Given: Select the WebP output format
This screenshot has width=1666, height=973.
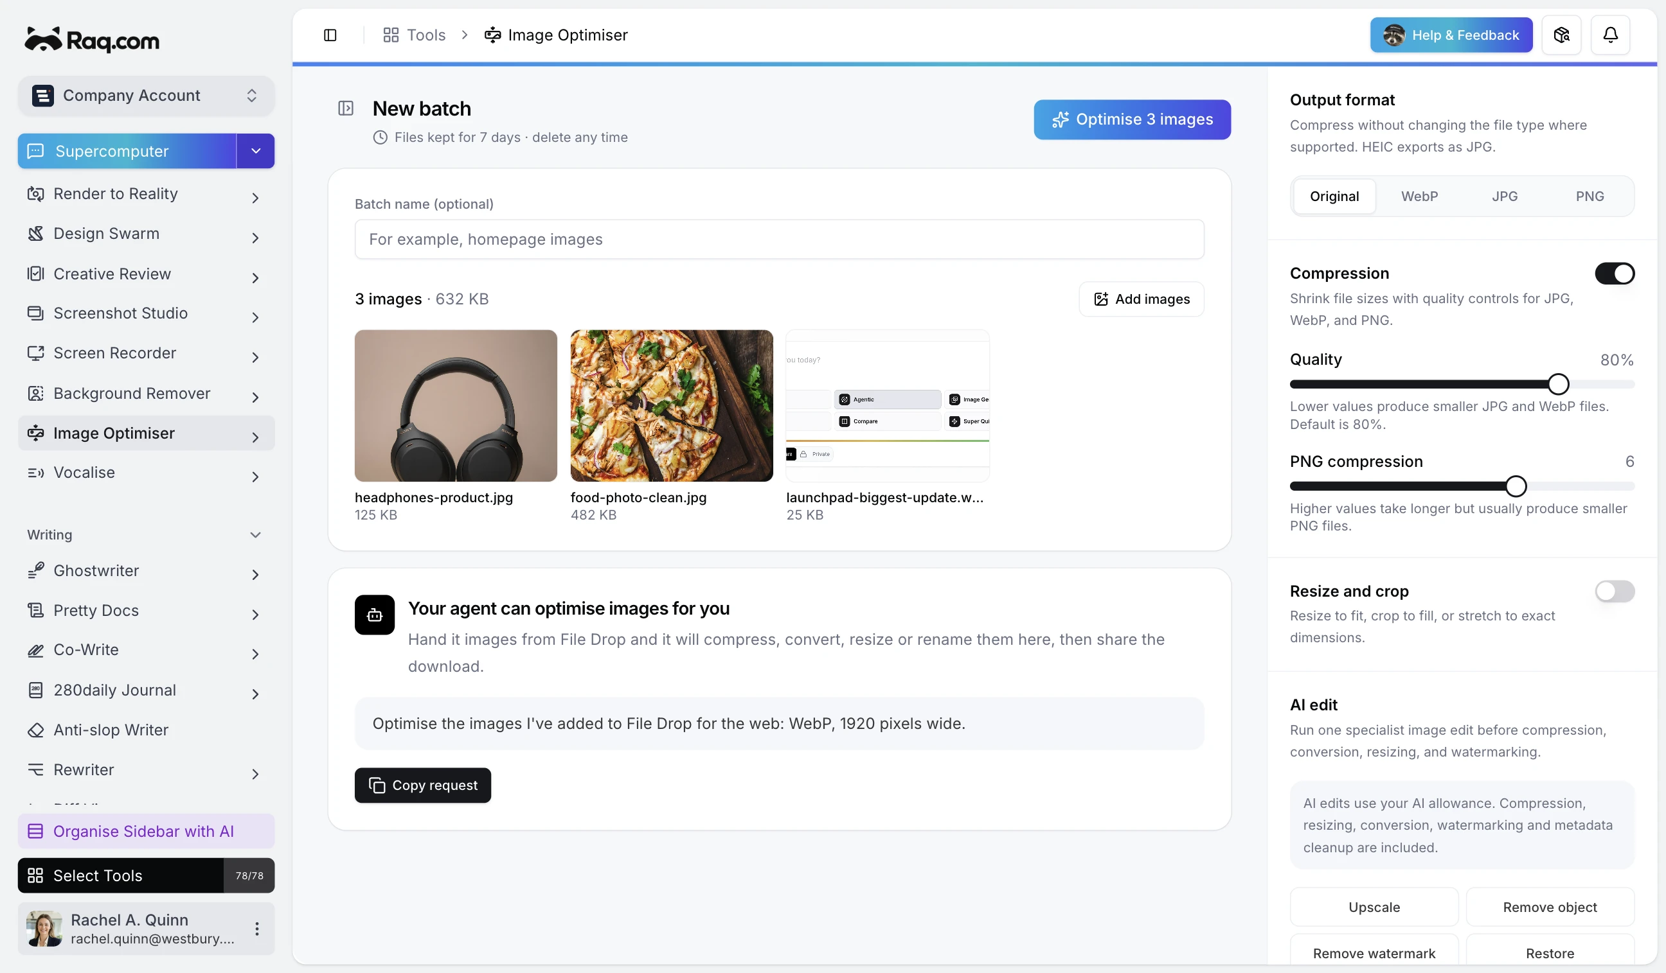Looking at the screenshot, I should click(x=1419, y=196).
